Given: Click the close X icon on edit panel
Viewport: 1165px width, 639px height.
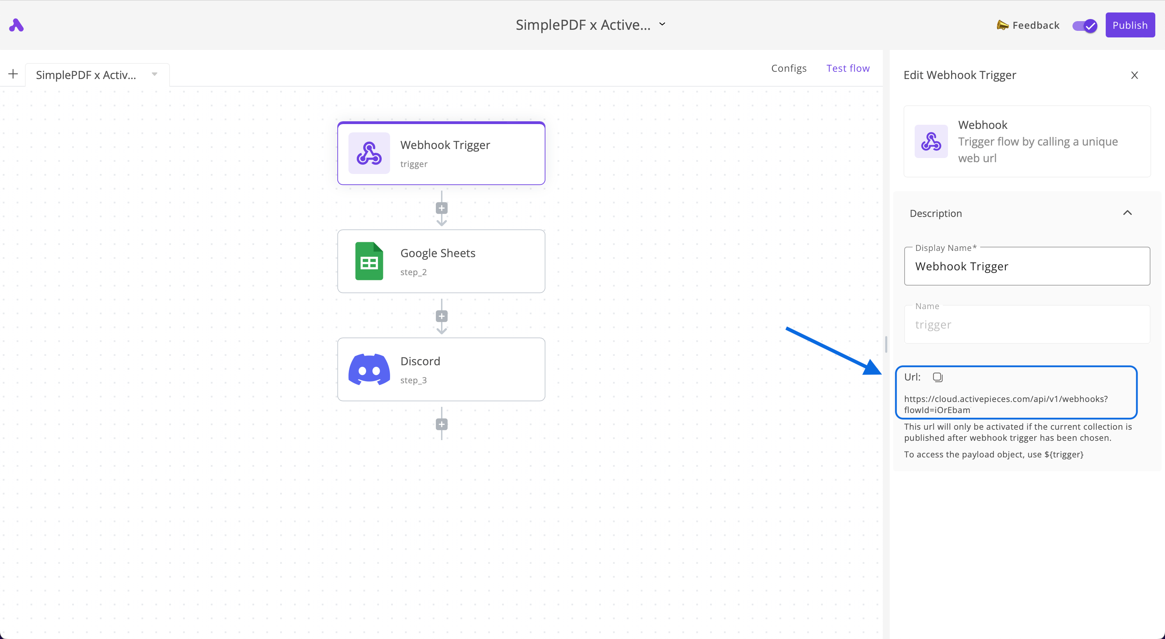Looking at the screenshot, I should pos(1134,75).
